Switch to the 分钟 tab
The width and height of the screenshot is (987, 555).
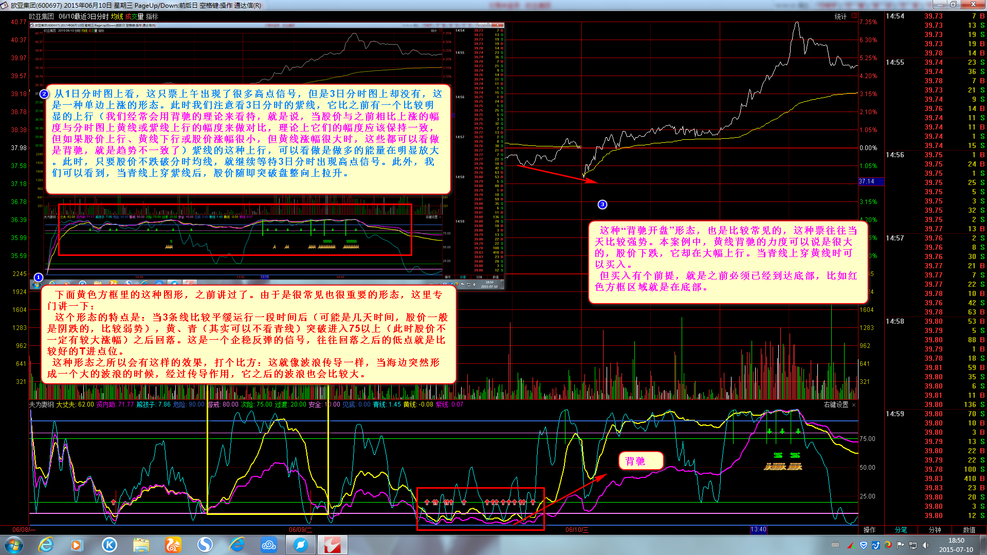click(x=935, y=530)
